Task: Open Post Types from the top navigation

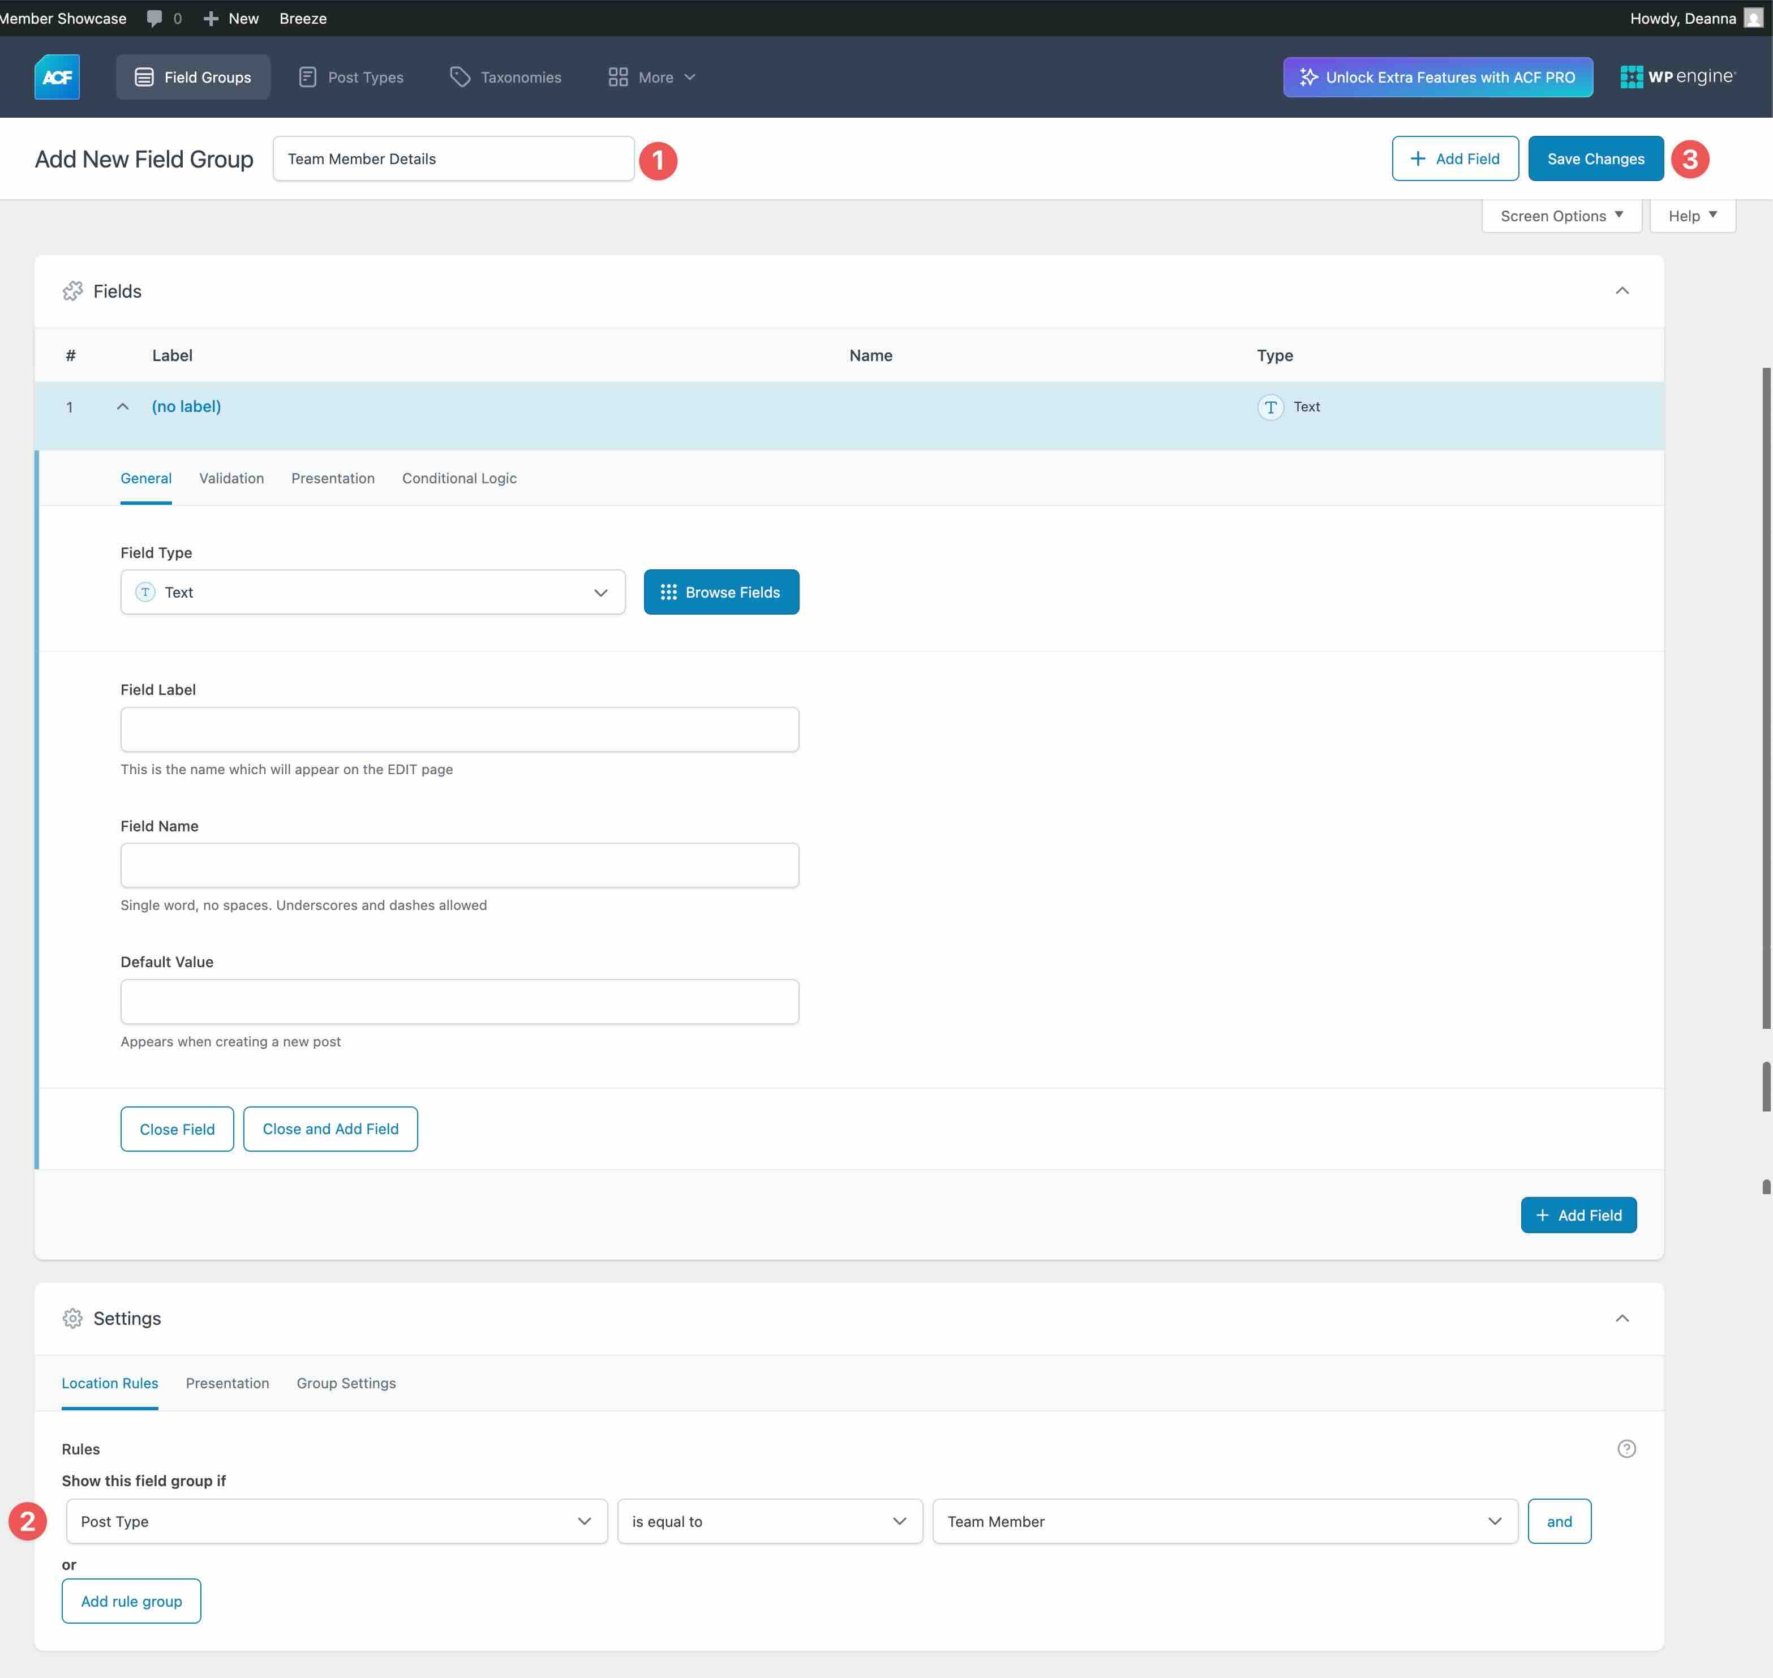Action: click(x=351, y=77)
